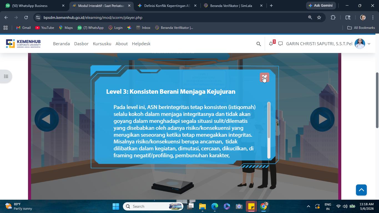Bookmark this page with star icon

click(319, 17)
